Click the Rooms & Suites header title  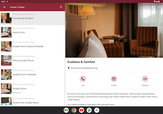[17, 7]
